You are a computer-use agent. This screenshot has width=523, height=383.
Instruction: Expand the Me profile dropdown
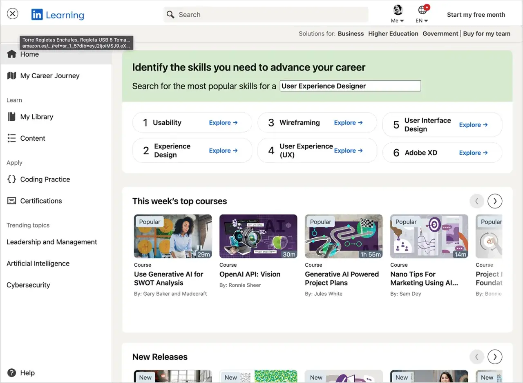398,14
